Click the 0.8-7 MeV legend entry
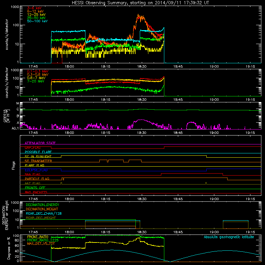This screenshot has width=265, height=265. pyautogui.click(x=36, y=78)
